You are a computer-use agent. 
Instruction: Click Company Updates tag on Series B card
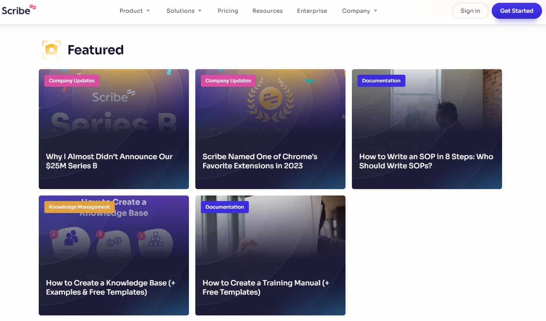71,81
